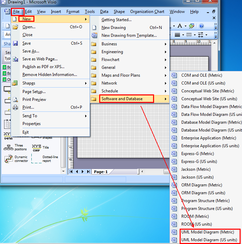
Task: Expand the Maps and Floor Plans submenu
Action: (166, 75)
